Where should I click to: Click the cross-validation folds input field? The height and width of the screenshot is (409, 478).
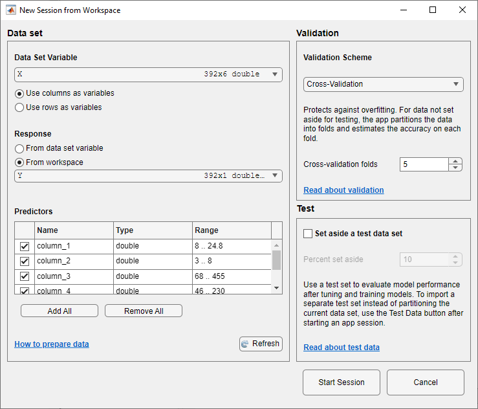424,164
